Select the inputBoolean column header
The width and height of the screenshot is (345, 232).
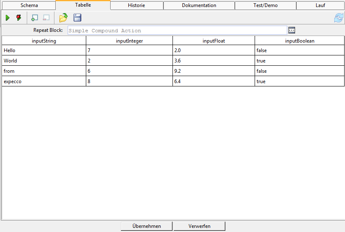coord(300,41)
